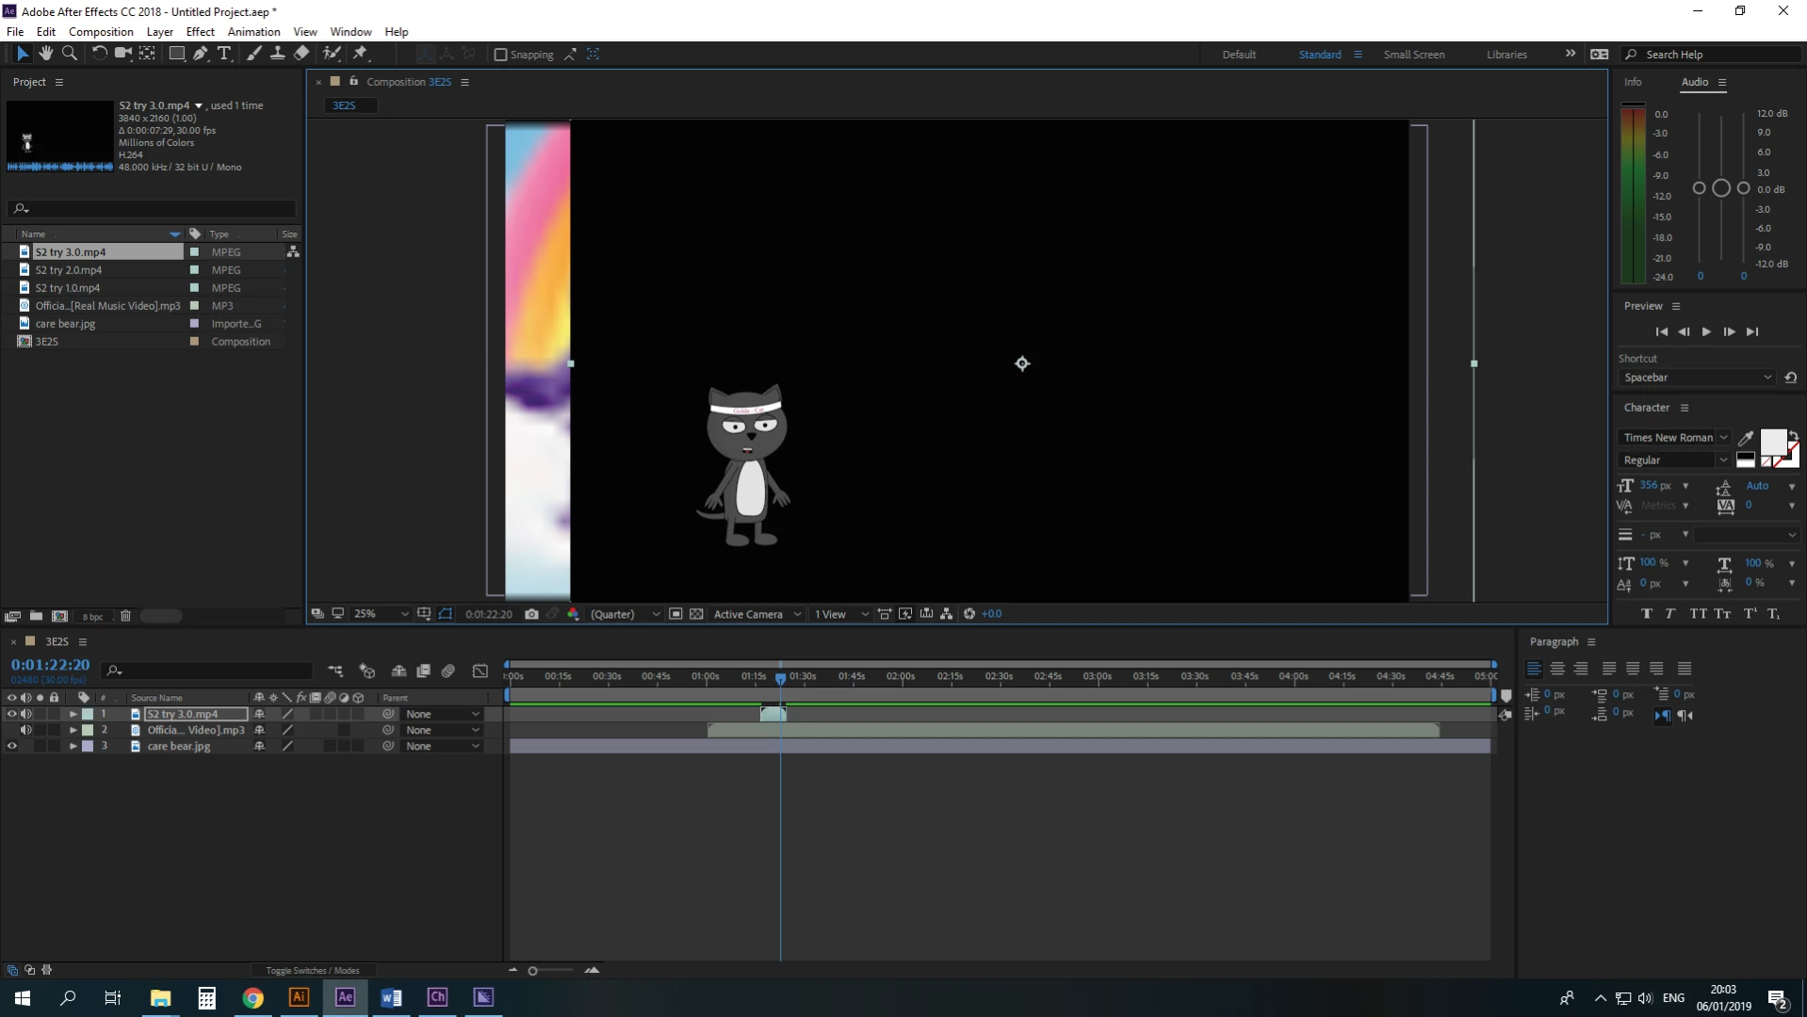Play the preview
This screenshot has width=1807, height=1017.
tap(1706, 331)
